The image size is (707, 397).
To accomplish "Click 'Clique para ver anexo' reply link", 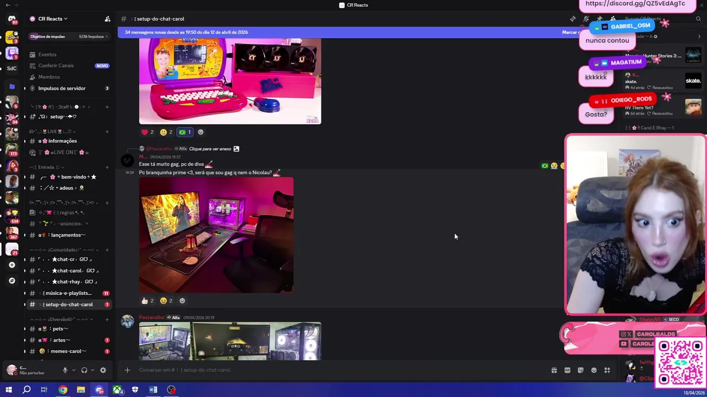I will click(x=210, y=149).
